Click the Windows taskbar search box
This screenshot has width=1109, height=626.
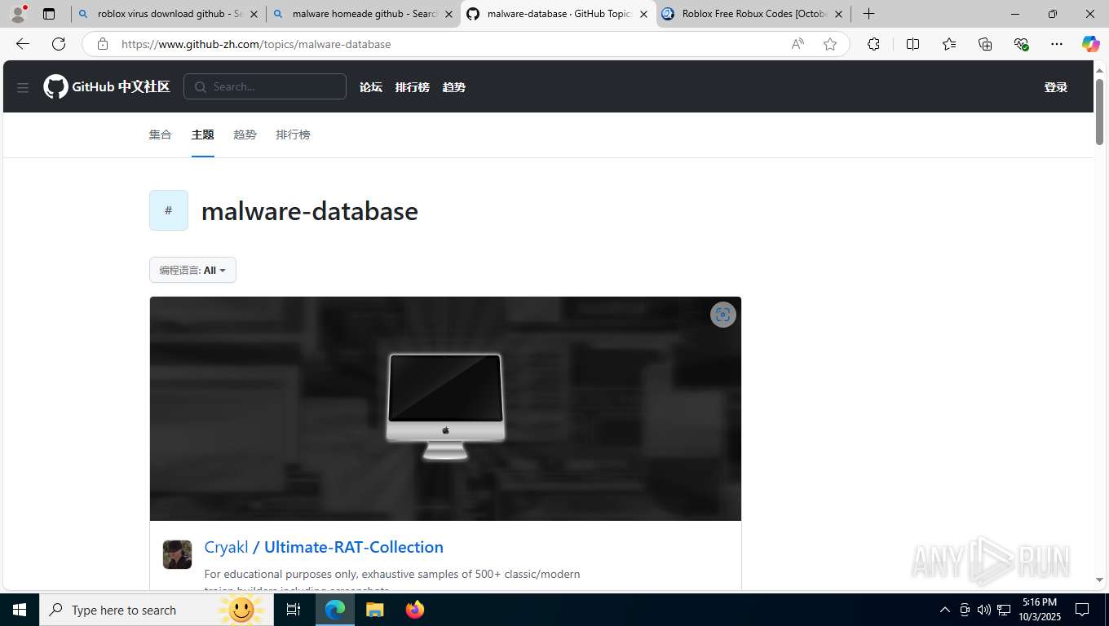click(x=156, y=610)
